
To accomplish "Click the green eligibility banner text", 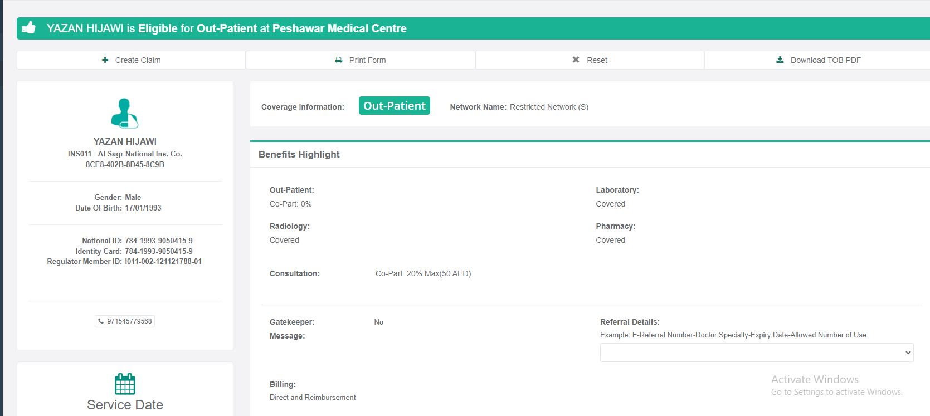I will tap(227, 28).
